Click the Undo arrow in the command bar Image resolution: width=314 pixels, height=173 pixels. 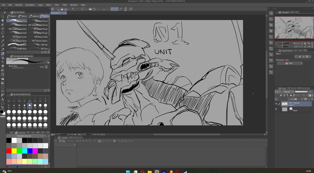click(73, 9)
